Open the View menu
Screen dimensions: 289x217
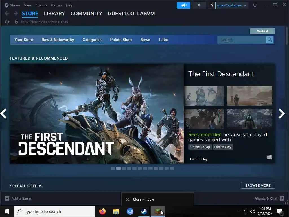[x=28, y=5]
